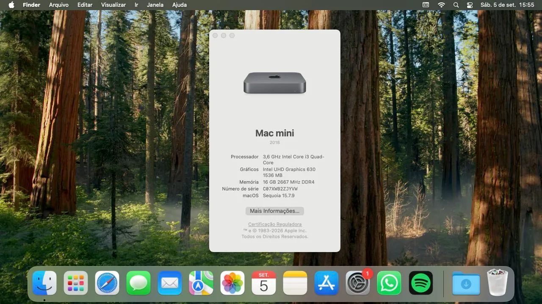Open the Wi-Fi status menu

[x=441, y=5]
